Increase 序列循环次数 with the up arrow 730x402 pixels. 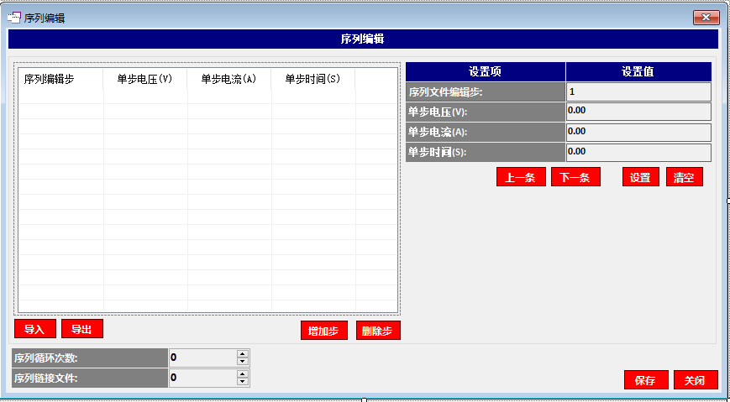tap(243, 353)
